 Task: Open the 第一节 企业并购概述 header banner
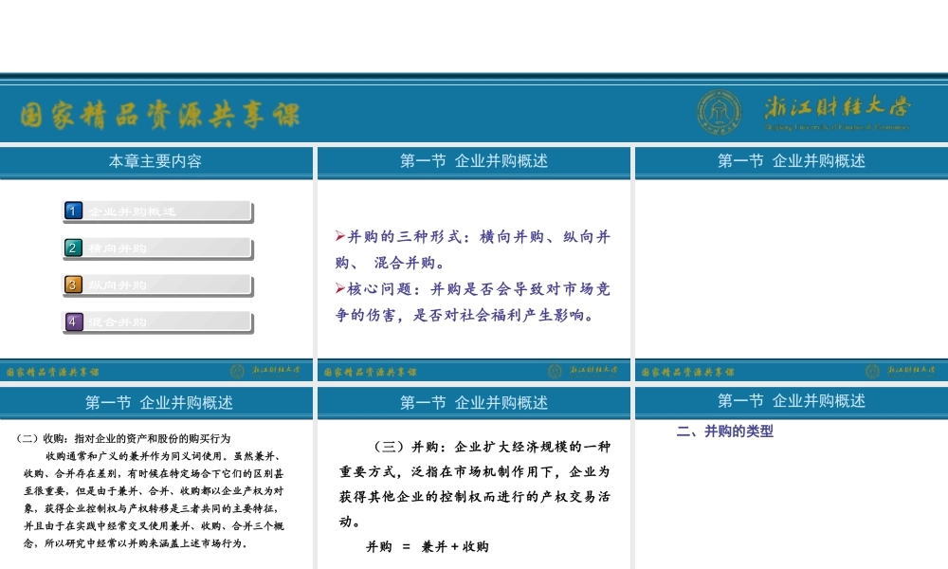474,161
